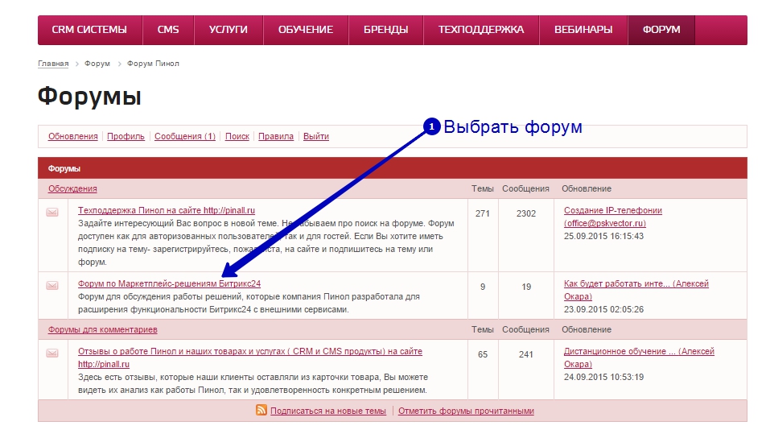Open Сообщения (1) inbox link

185,137
